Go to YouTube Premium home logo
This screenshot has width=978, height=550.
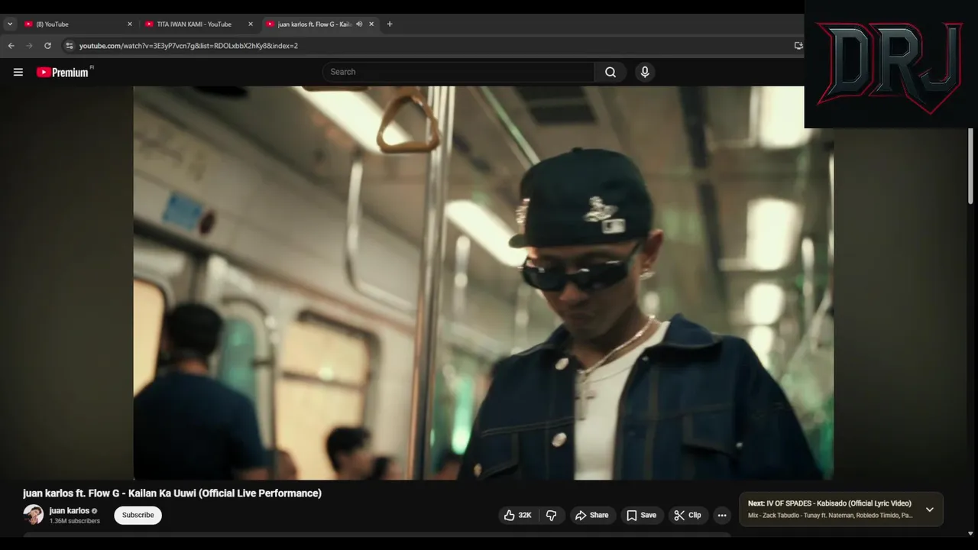[x=64, y=72]
